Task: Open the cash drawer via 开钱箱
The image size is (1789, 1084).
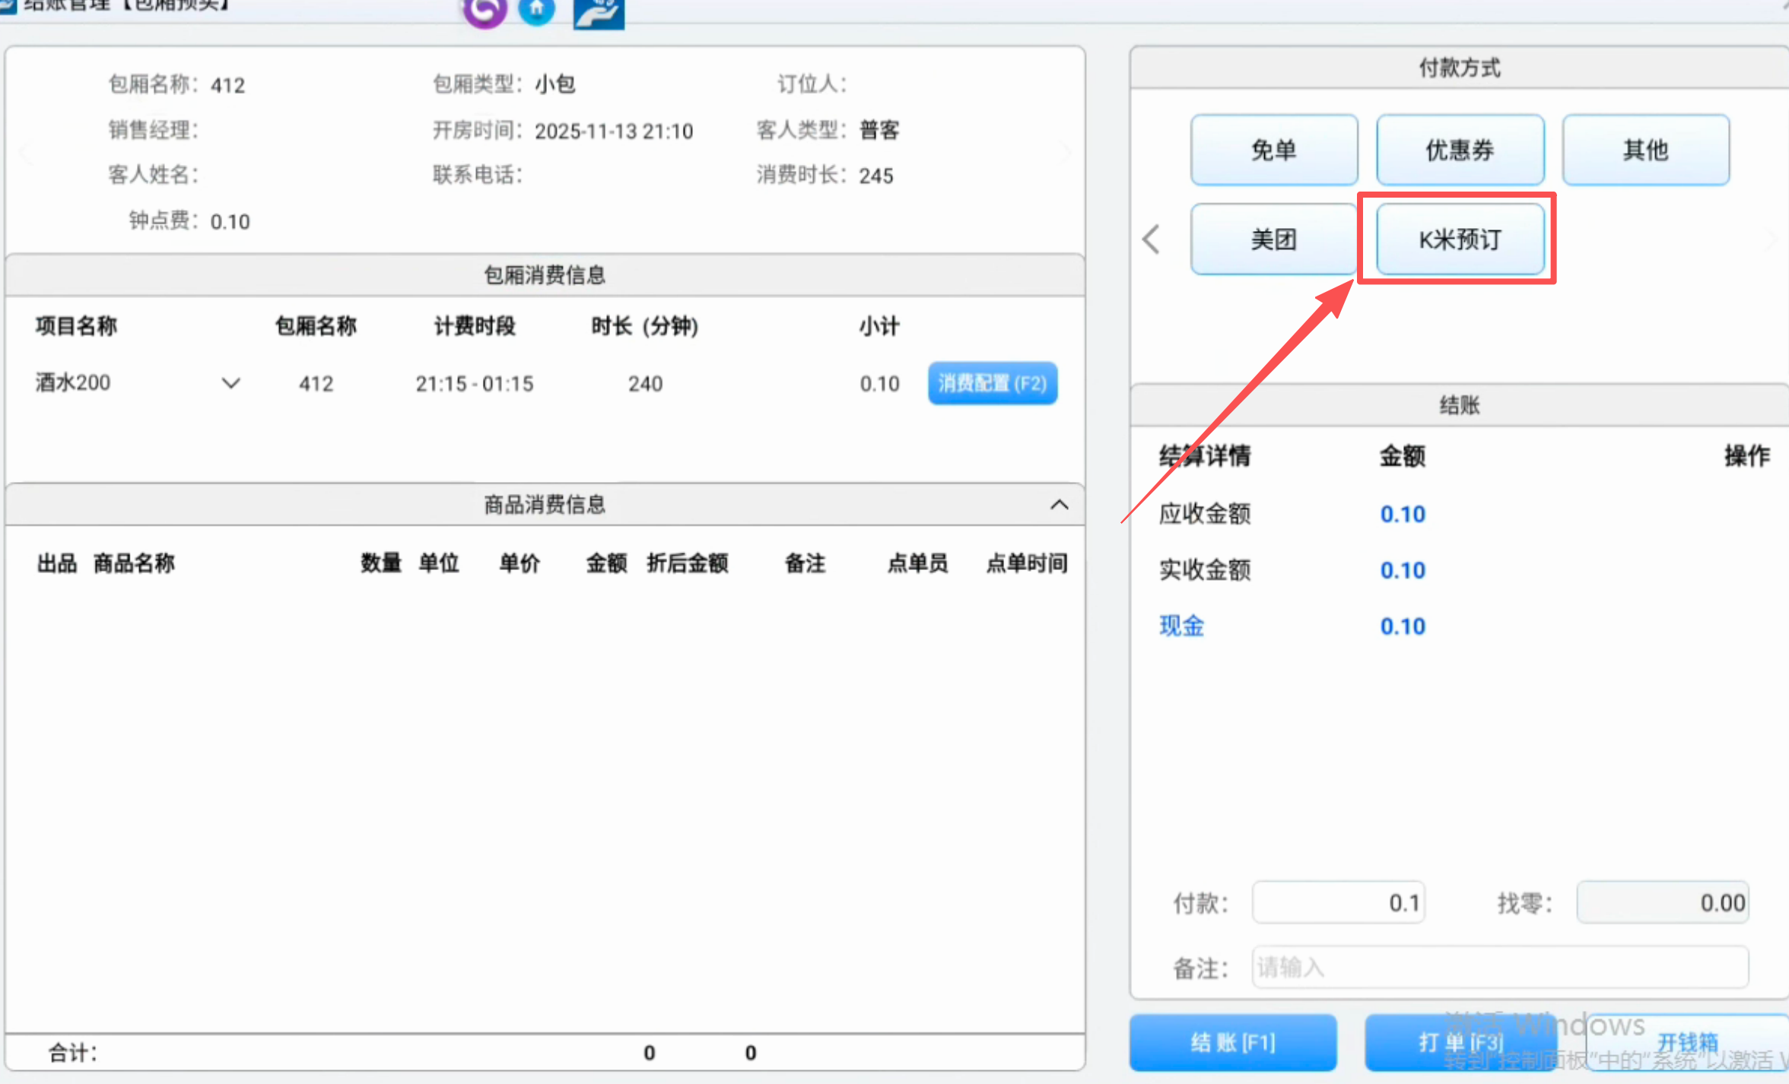Action: [x=1687, y=1042]
